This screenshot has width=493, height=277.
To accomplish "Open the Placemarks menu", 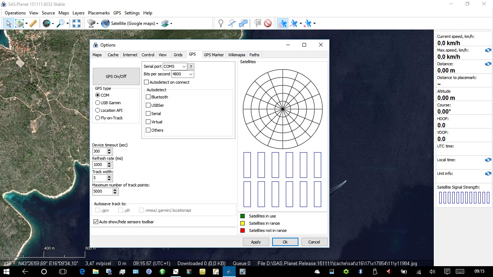I will click(x=99, y=13).
